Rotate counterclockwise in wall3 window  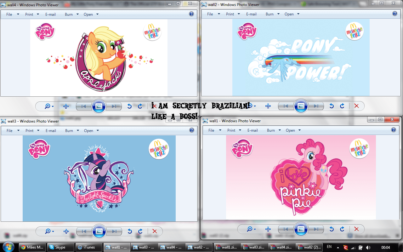tap(129, 231)
